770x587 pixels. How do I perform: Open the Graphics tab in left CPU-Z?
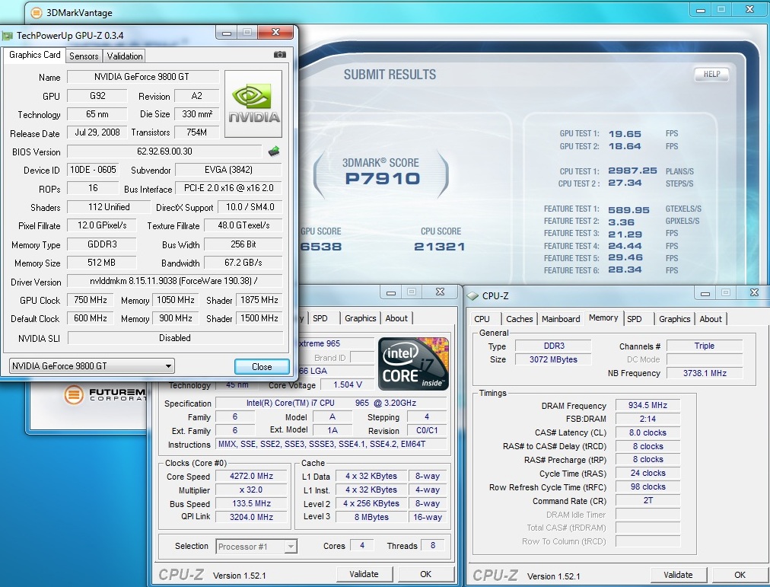[x=360, y=318]
